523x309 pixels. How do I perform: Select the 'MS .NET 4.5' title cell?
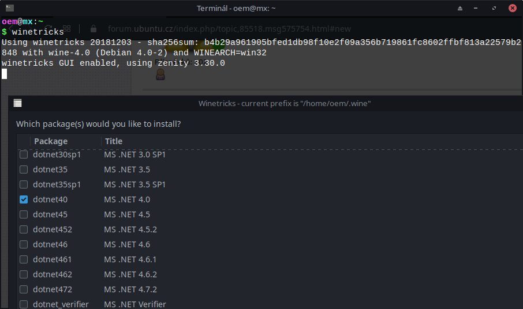[x=127, y=214]
